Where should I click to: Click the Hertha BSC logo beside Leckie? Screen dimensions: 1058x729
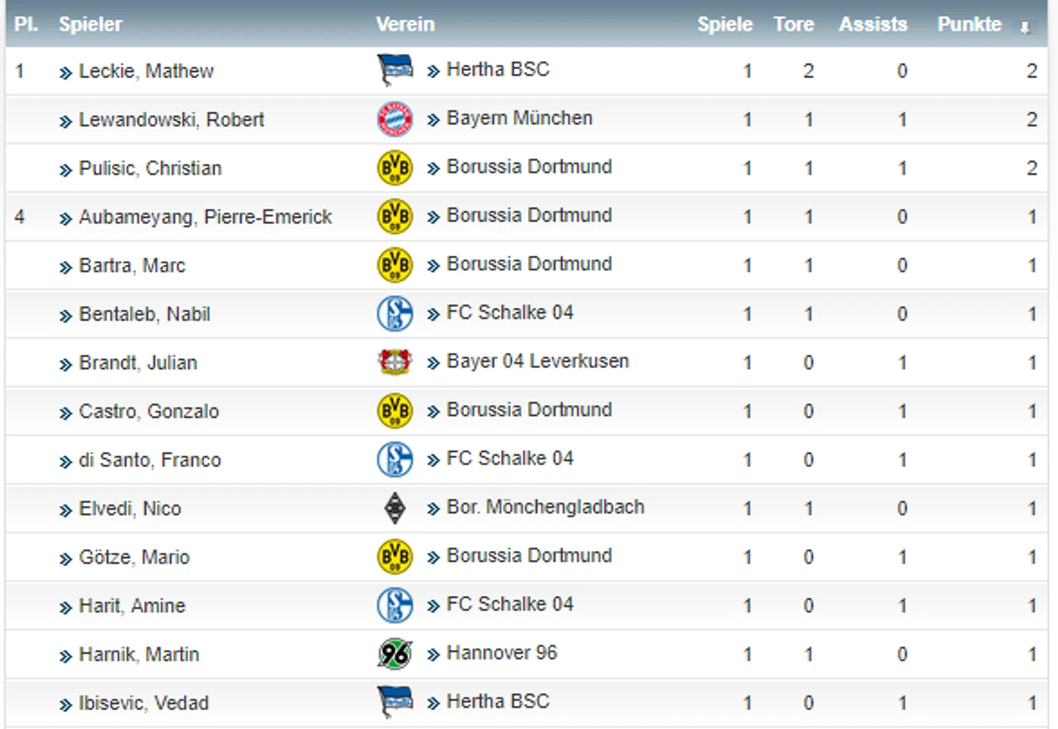[395, 70]
